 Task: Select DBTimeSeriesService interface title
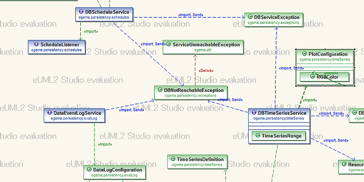[x=282, y=113]
